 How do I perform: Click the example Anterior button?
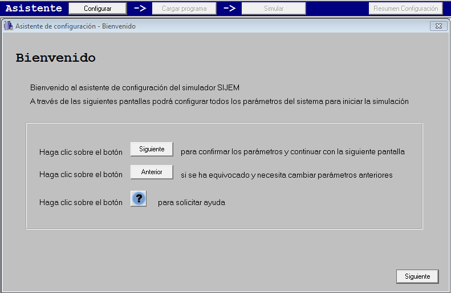click(152, 172)
